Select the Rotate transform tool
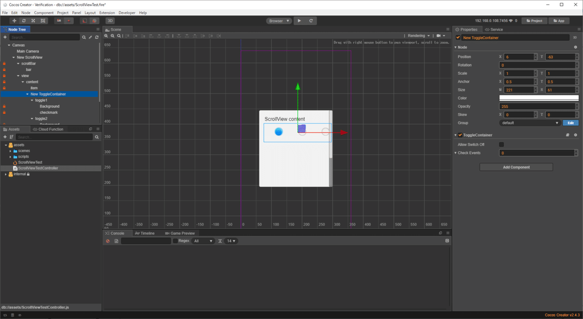Screen dimensions: 583x319 (24, 21)
